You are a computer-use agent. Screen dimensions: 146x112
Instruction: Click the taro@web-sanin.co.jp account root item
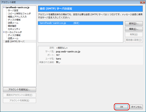(x=18, y=7)
